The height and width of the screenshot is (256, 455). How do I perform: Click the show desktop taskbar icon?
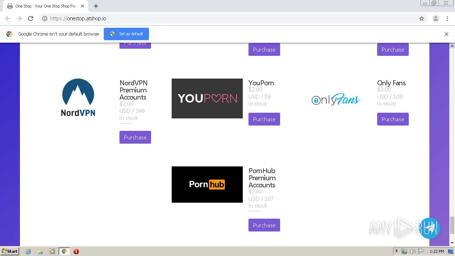click(x=451, y=251)
